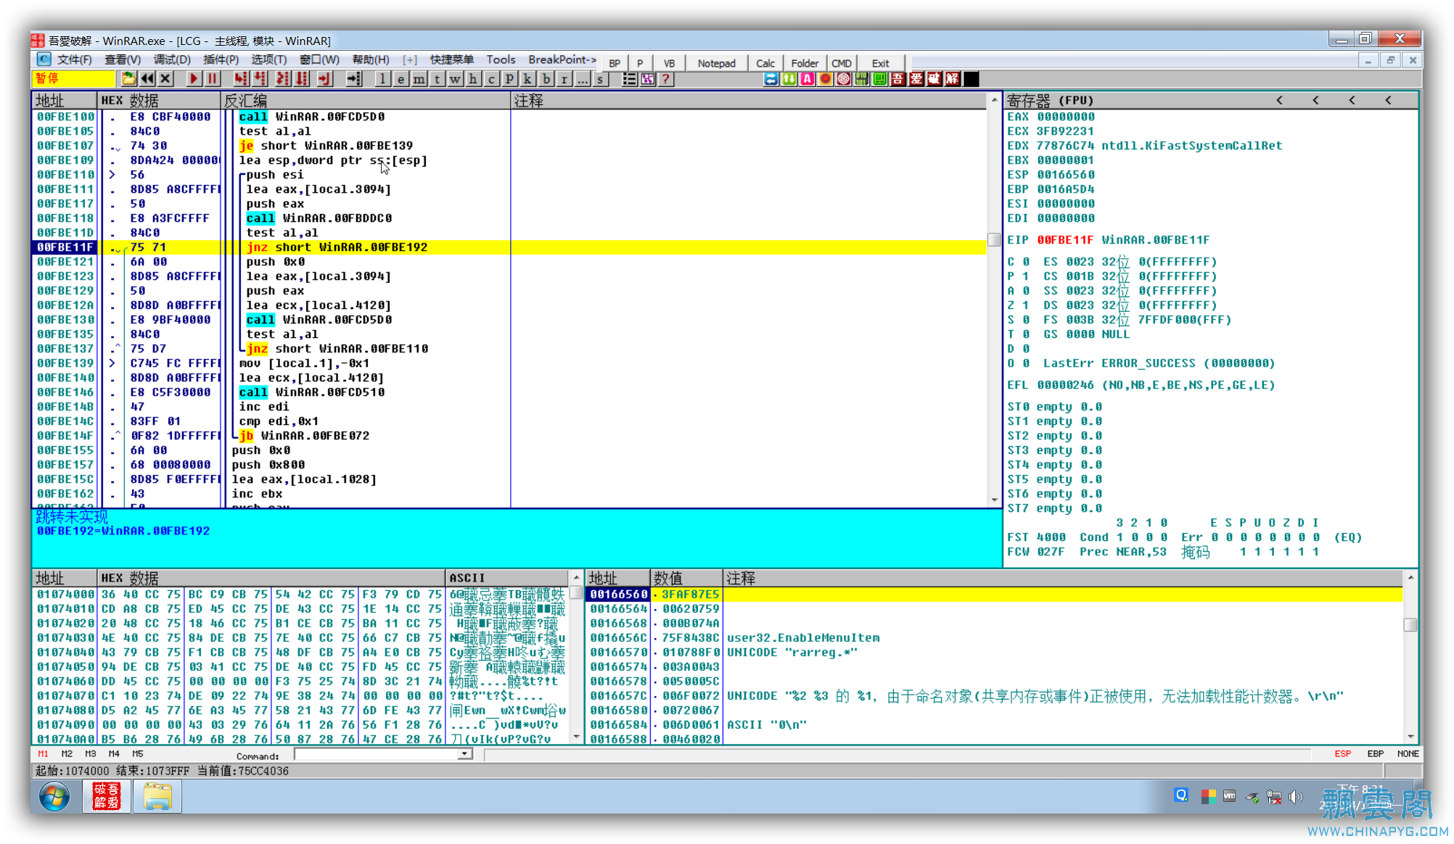Screen dimensions: 1454x844
Task: Open executable modules with 'e' button
Action: 401,79
